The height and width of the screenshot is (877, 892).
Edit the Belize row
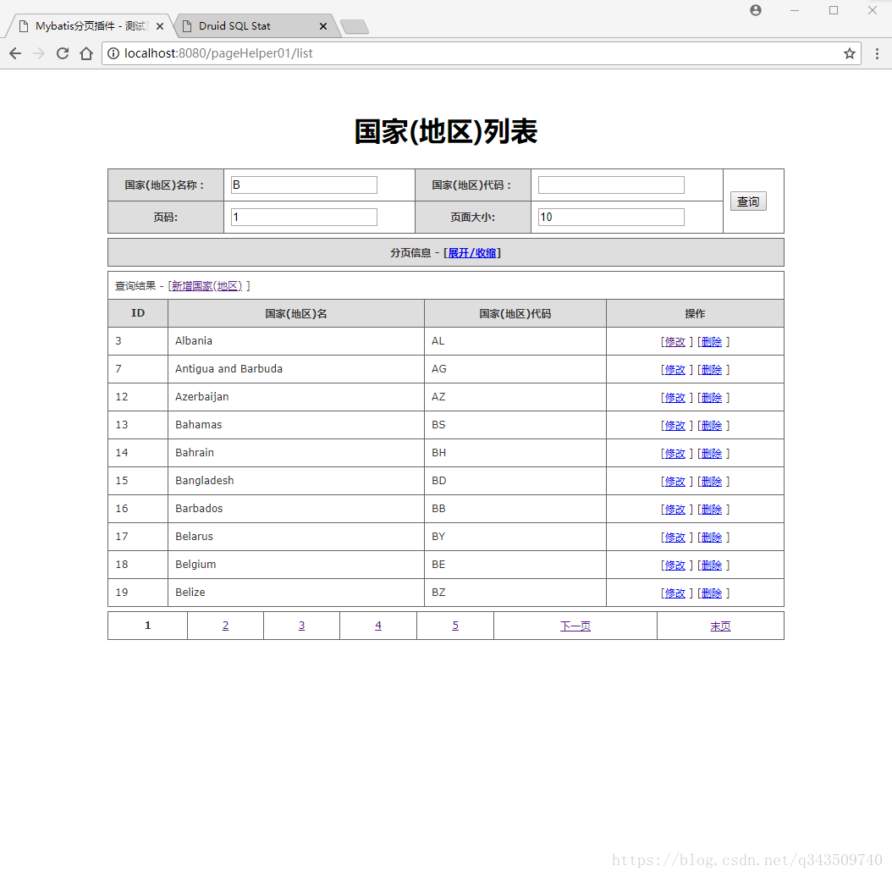(x=675, y=593)
